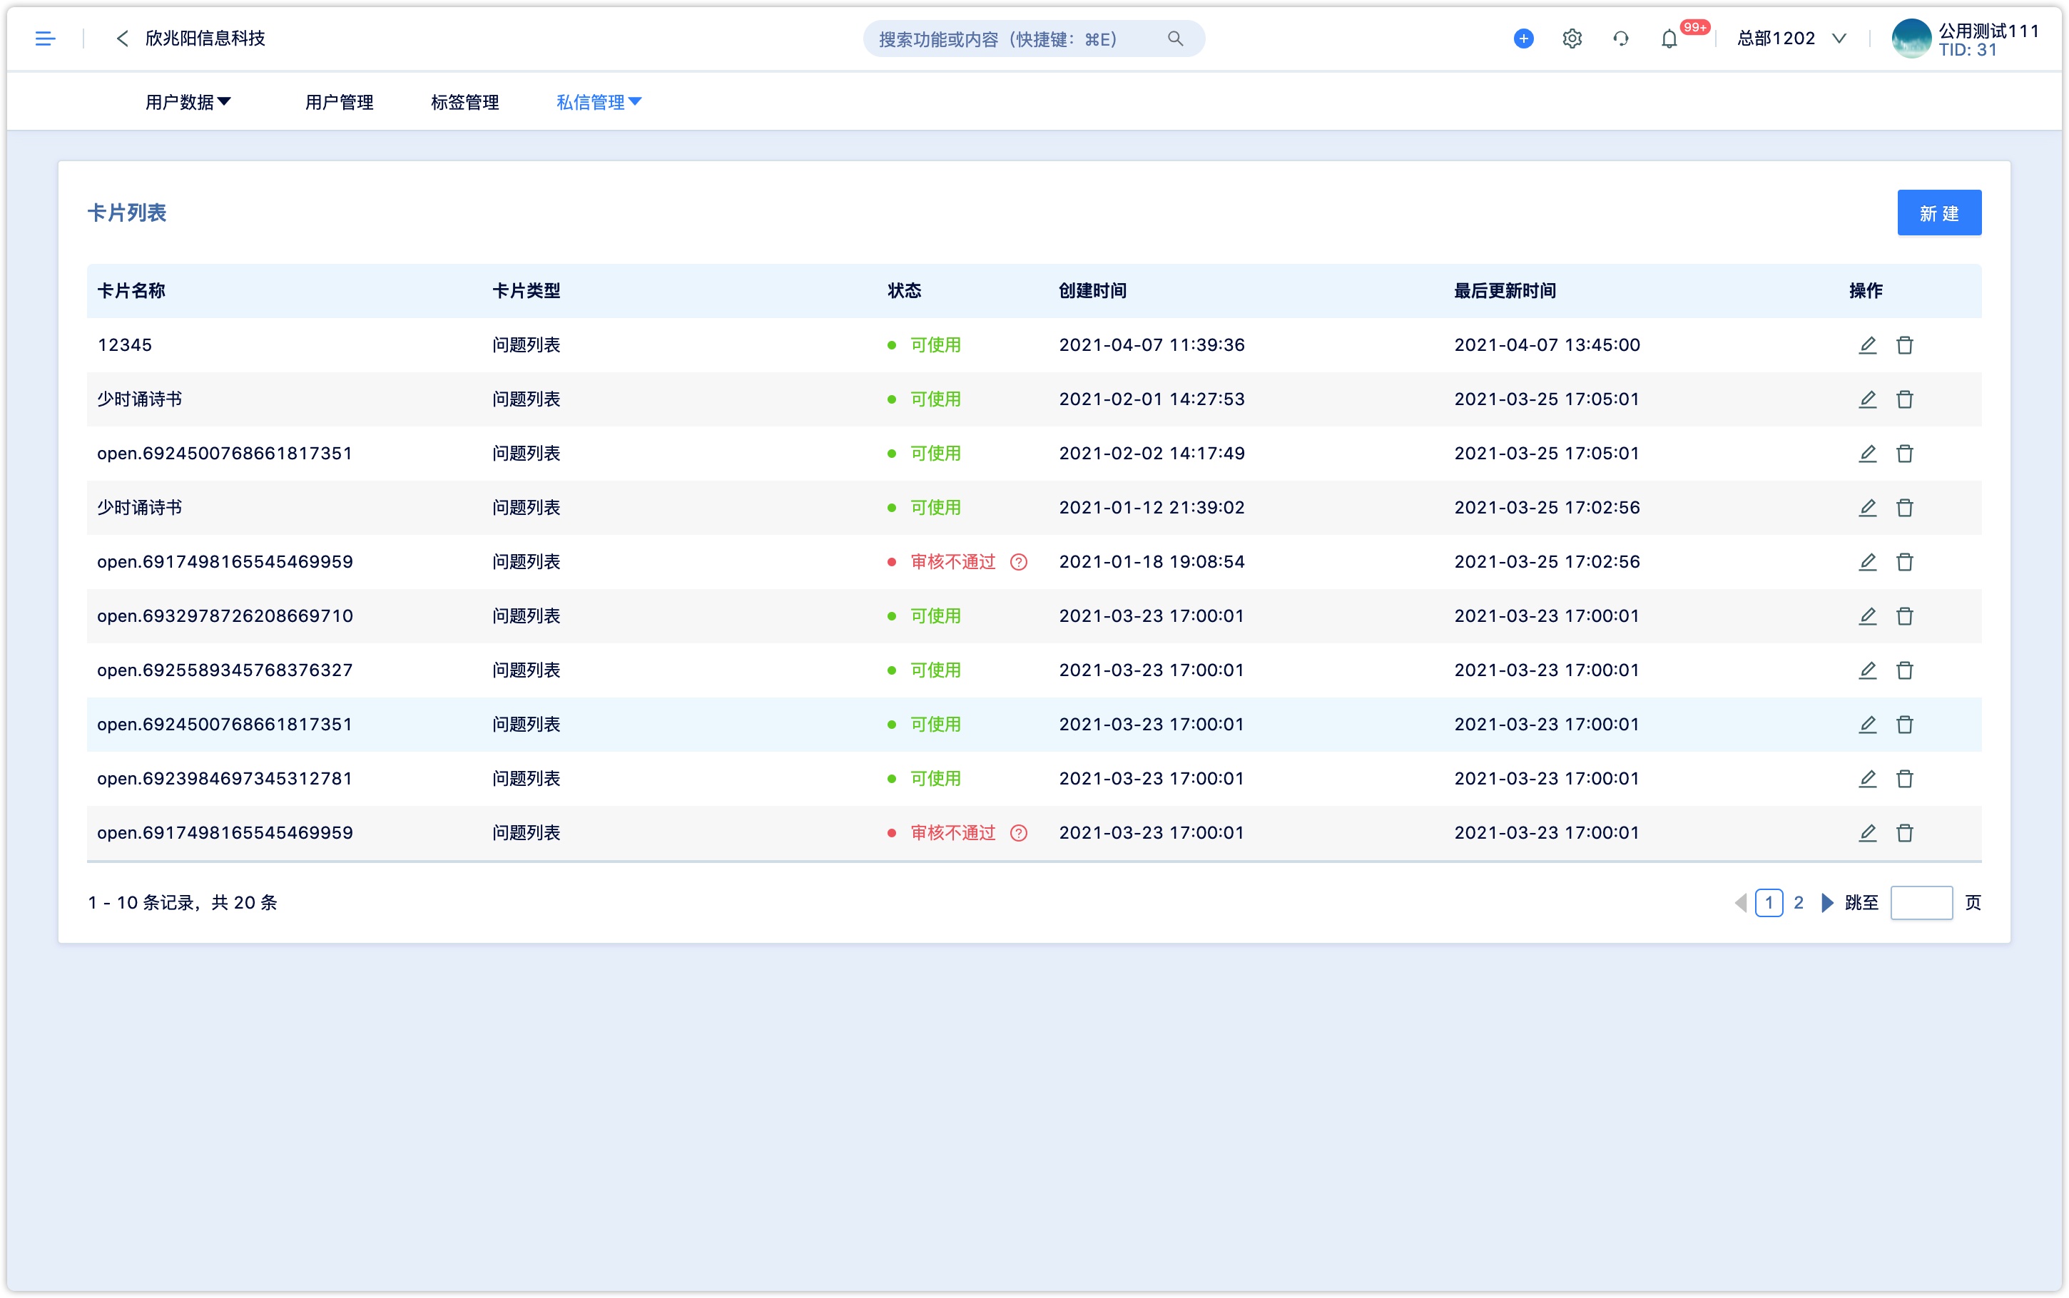Delete the card created 2021-01-18 19:08:54
This screenshot has width=2069, height=1298.
tap(1905, 561)
